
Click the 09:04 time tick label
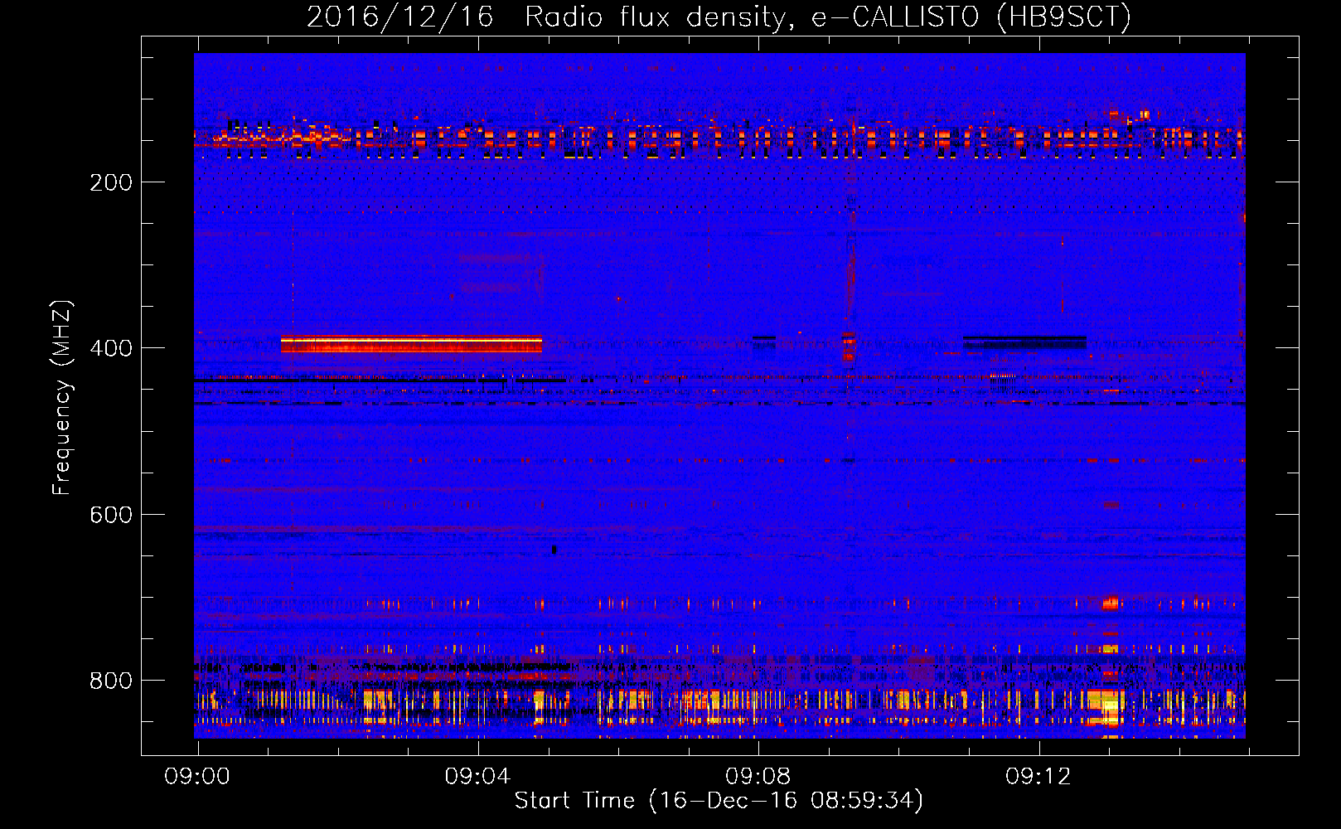click(477, 777)
